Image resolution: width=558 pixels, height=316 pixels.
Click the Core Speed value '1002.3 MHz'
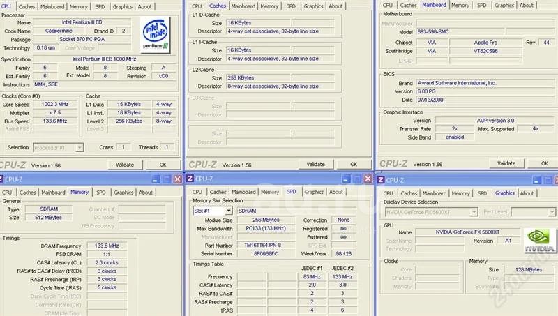(x=55, y=104)
